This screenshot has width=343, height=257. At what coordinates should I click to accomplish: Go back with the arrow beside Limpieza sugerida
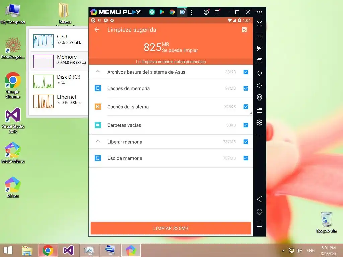(97, 30)
